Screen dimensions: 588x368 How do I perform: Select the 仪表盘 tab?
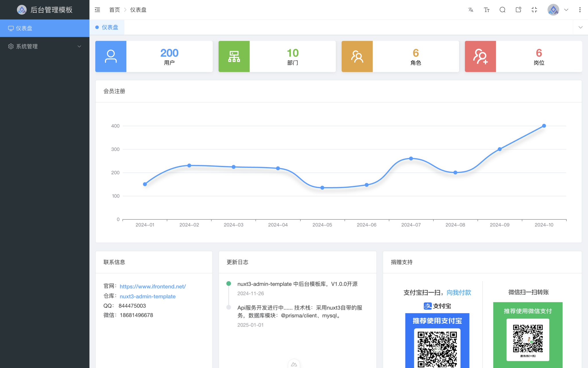[x=107, y=27]
